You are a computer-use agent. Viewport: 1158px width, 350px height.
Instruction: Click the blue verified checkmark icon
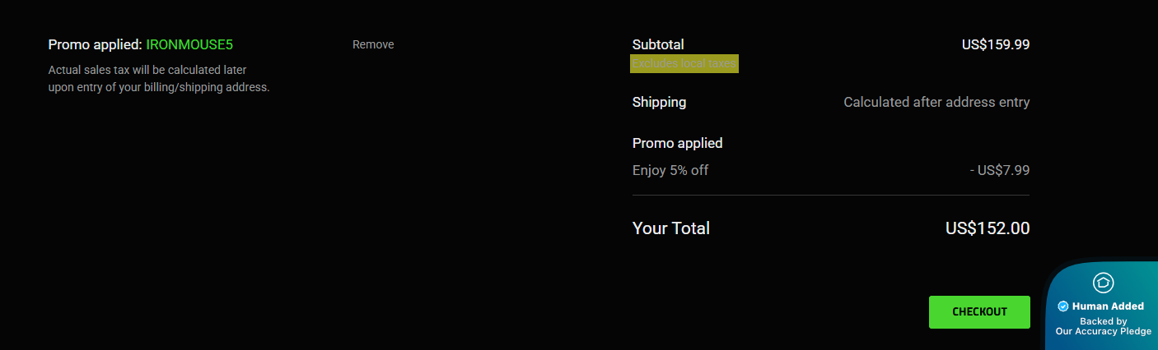(x=1063, y=306)
